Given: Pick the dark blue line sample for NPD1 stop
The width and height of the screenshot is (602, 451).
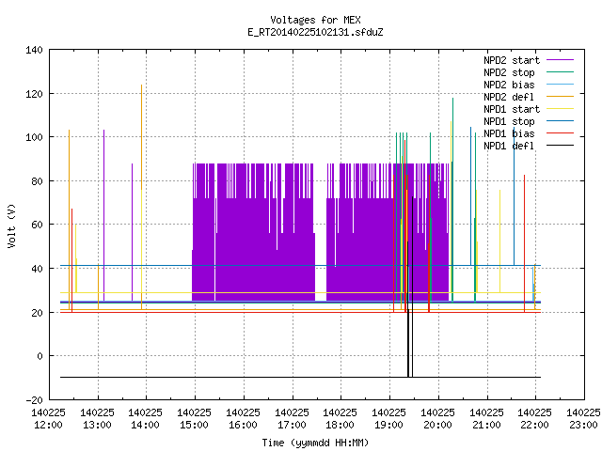Looking at the screenshot, I should [x=560, y=121].
